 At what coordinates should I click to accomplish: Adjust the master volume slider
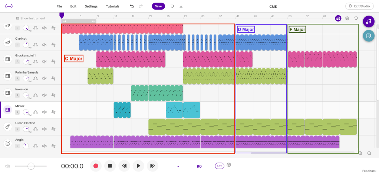click(x=31, y=166)
